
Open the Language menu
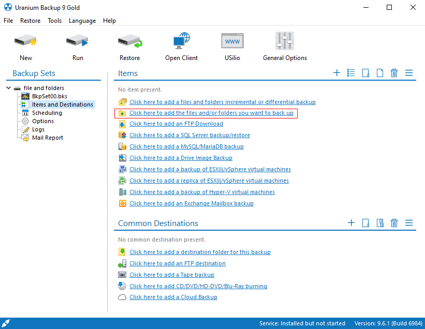(82, 21)
